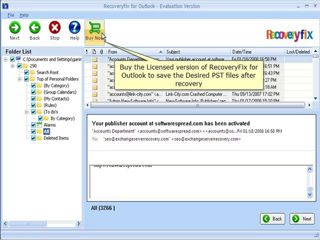Image resolution: width=320 pixels, height=240 pixels.
Task: Click email list scroll left arrow
Action: 87,105
